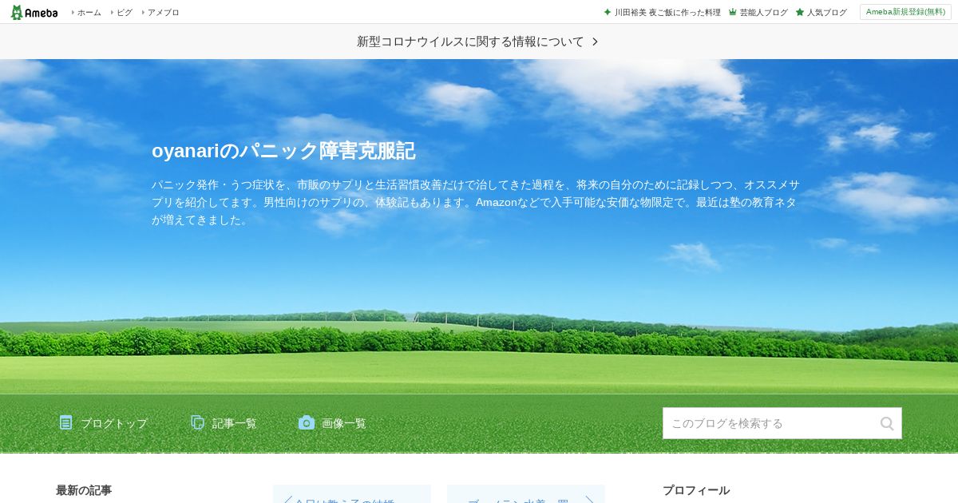958x503 pixels.
Task: Open ピグ link in top bar
Action: tap(125, 13)
